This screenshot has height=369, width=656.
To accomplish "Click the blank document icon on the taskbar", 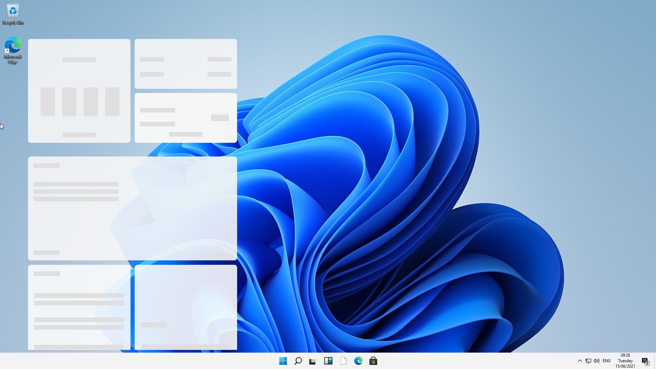I will 343,361.
